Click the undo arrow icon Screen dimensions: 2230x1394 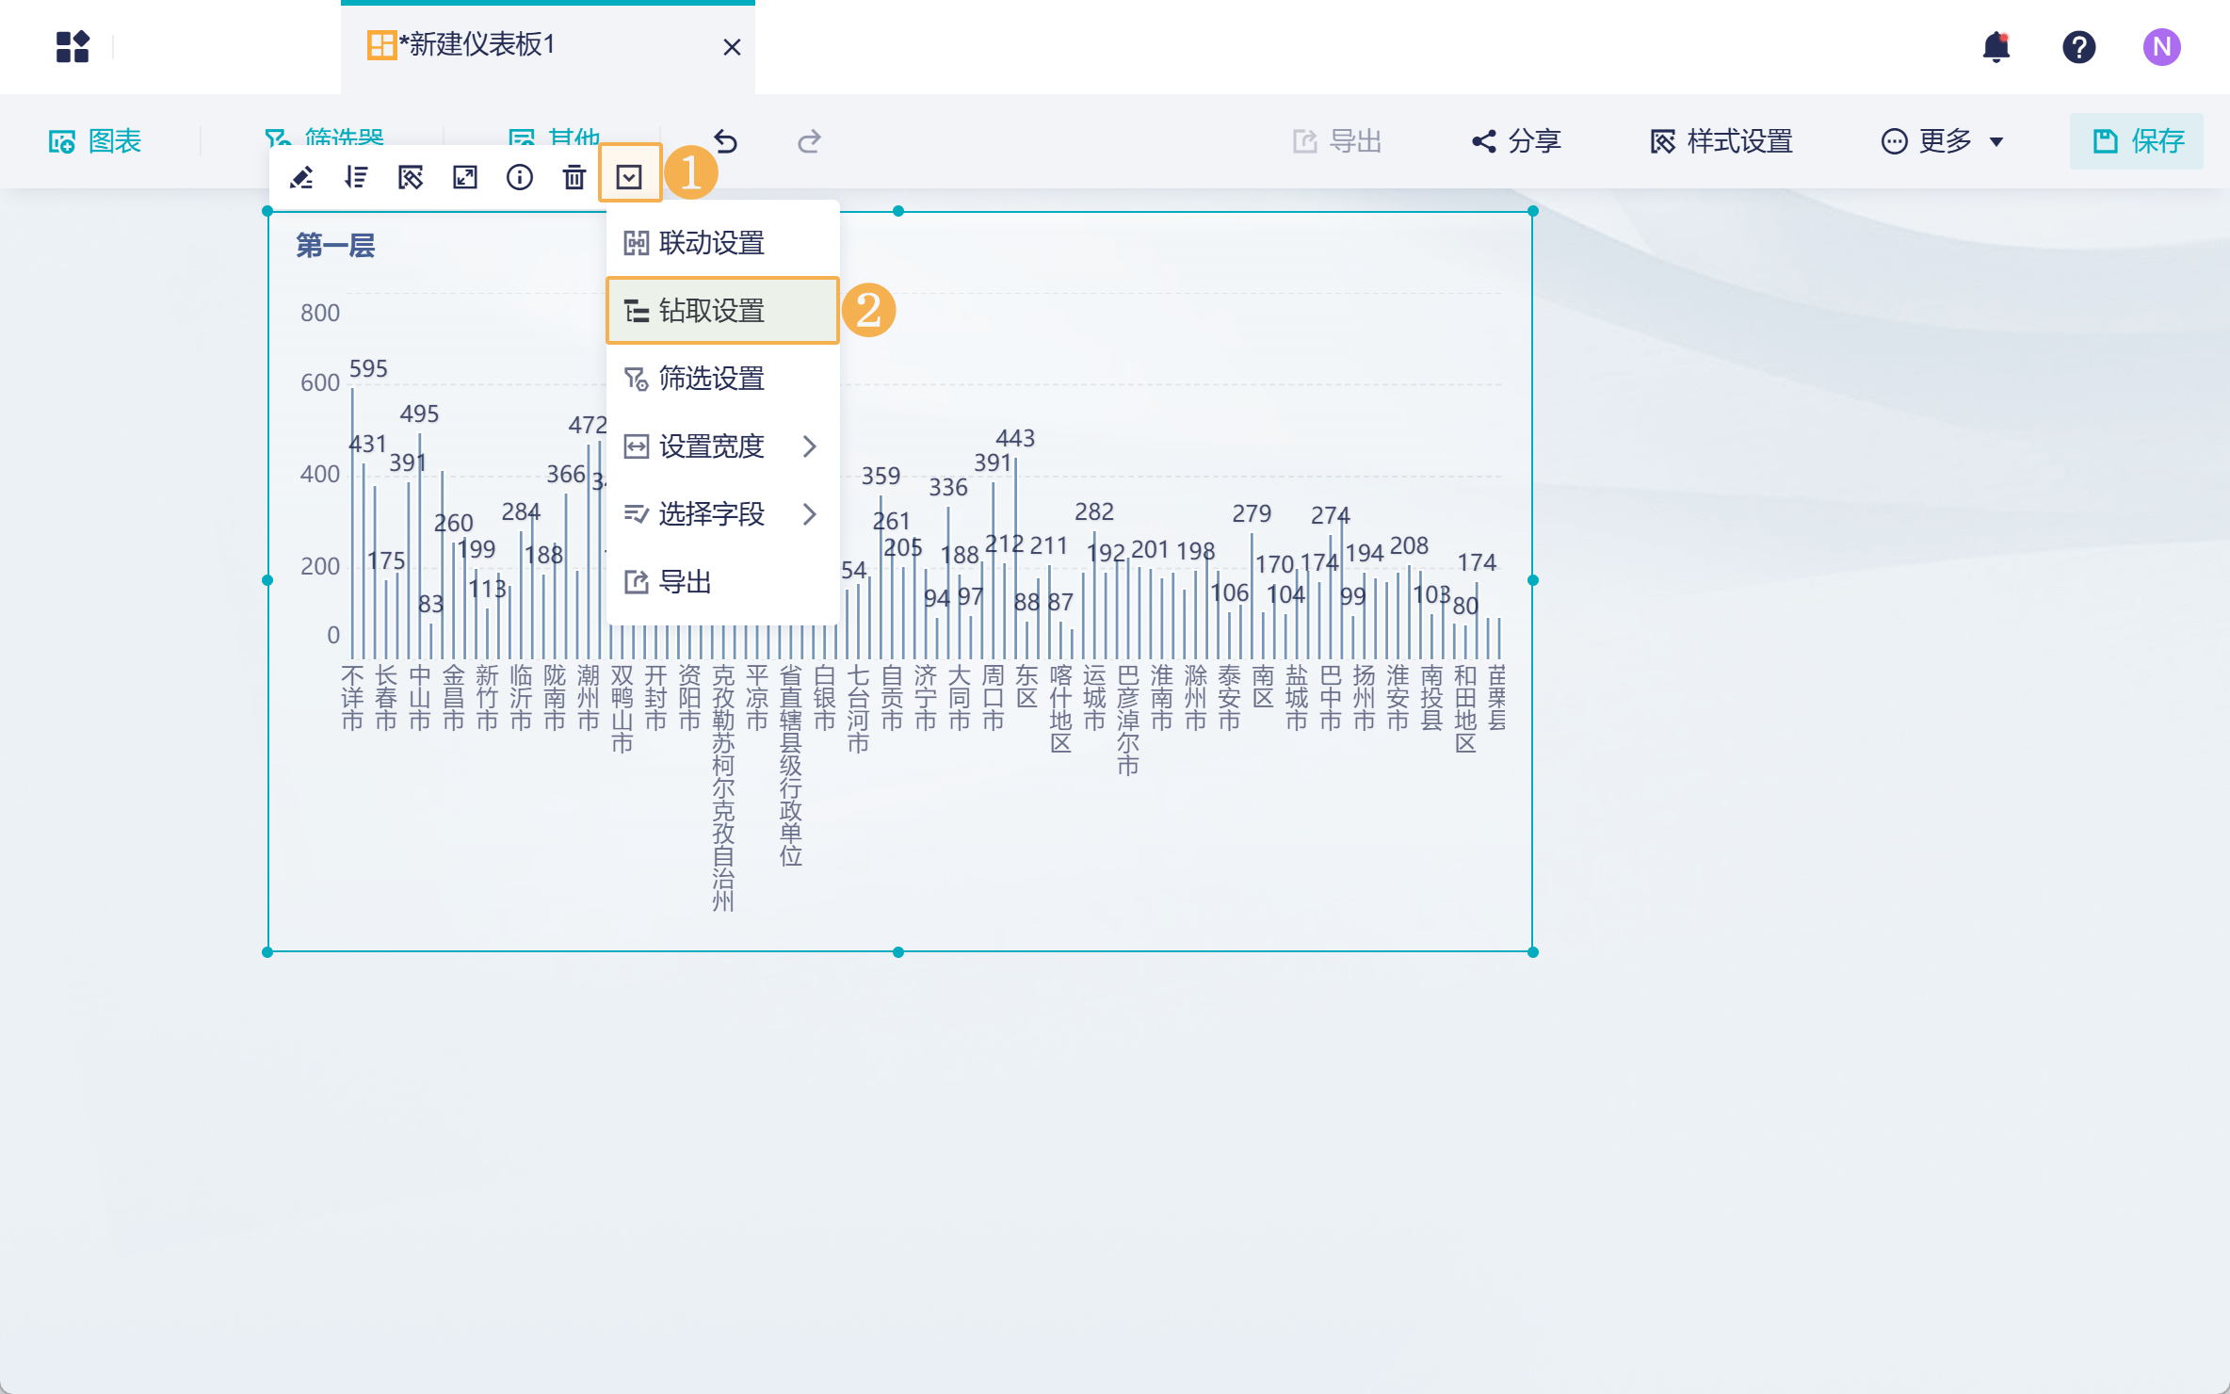(726, 141)
